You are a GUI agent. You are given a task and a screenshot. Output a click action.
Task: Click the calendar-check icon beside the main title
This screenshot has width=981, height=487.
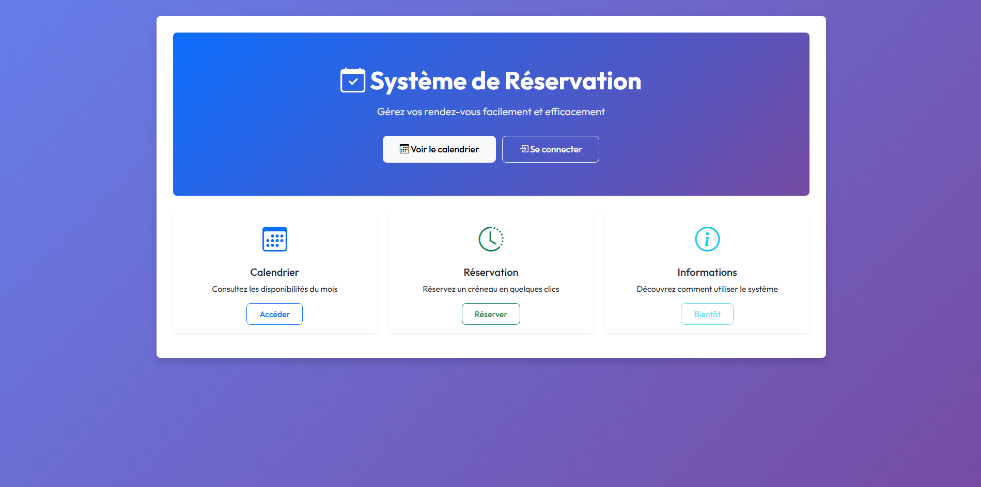pyautogui.click(x=352, y=81)
